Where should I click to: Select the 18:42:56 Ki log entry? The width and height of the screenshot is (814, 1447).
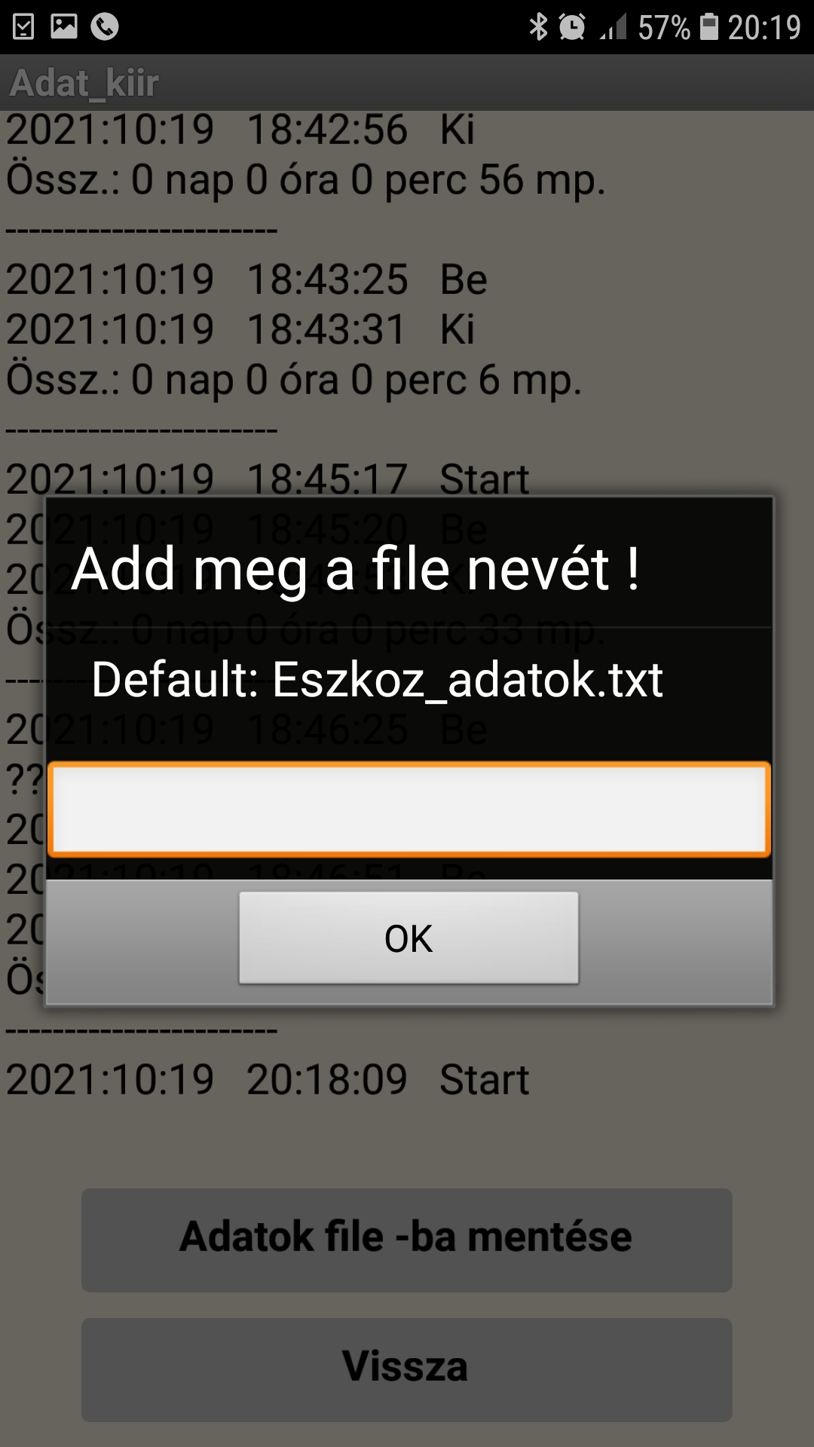(x=240, y=130)
